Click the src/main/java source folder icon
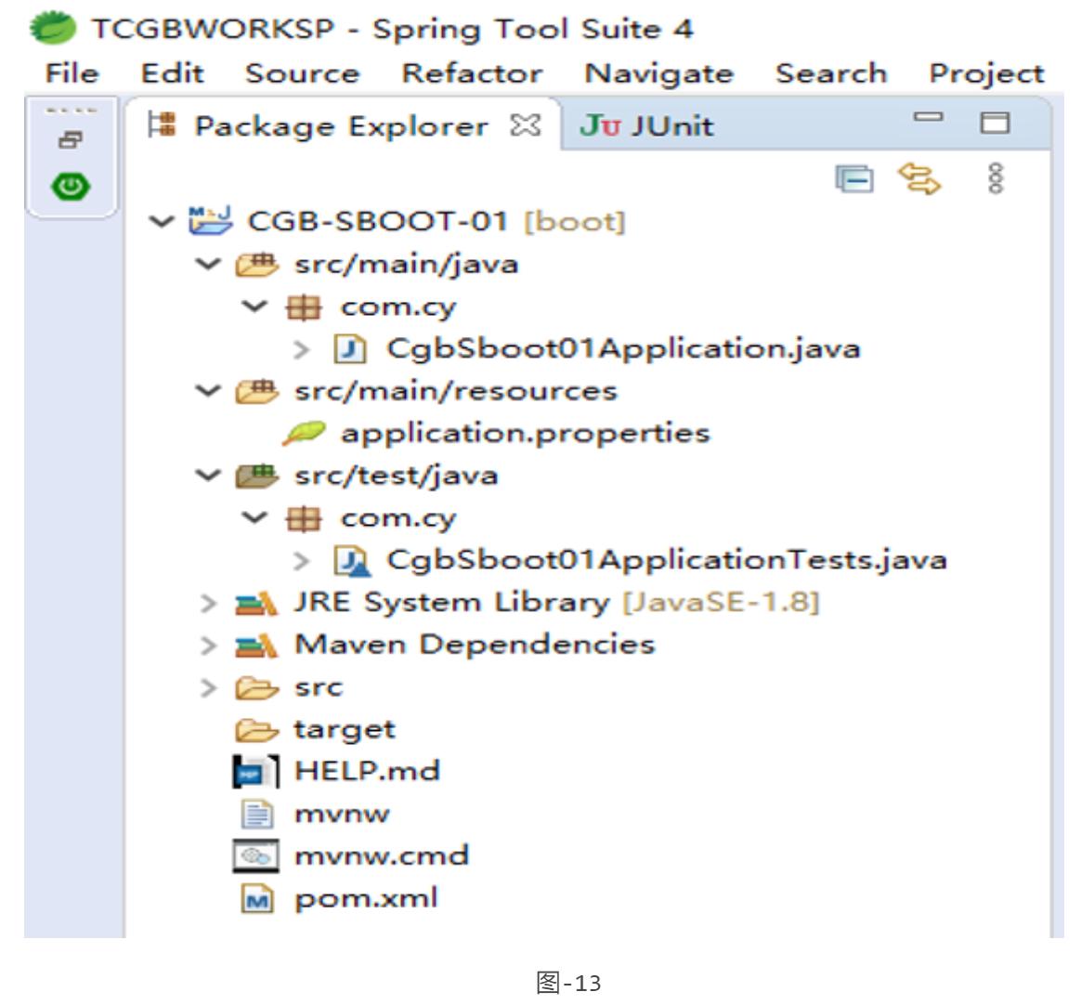 (257, 264)
